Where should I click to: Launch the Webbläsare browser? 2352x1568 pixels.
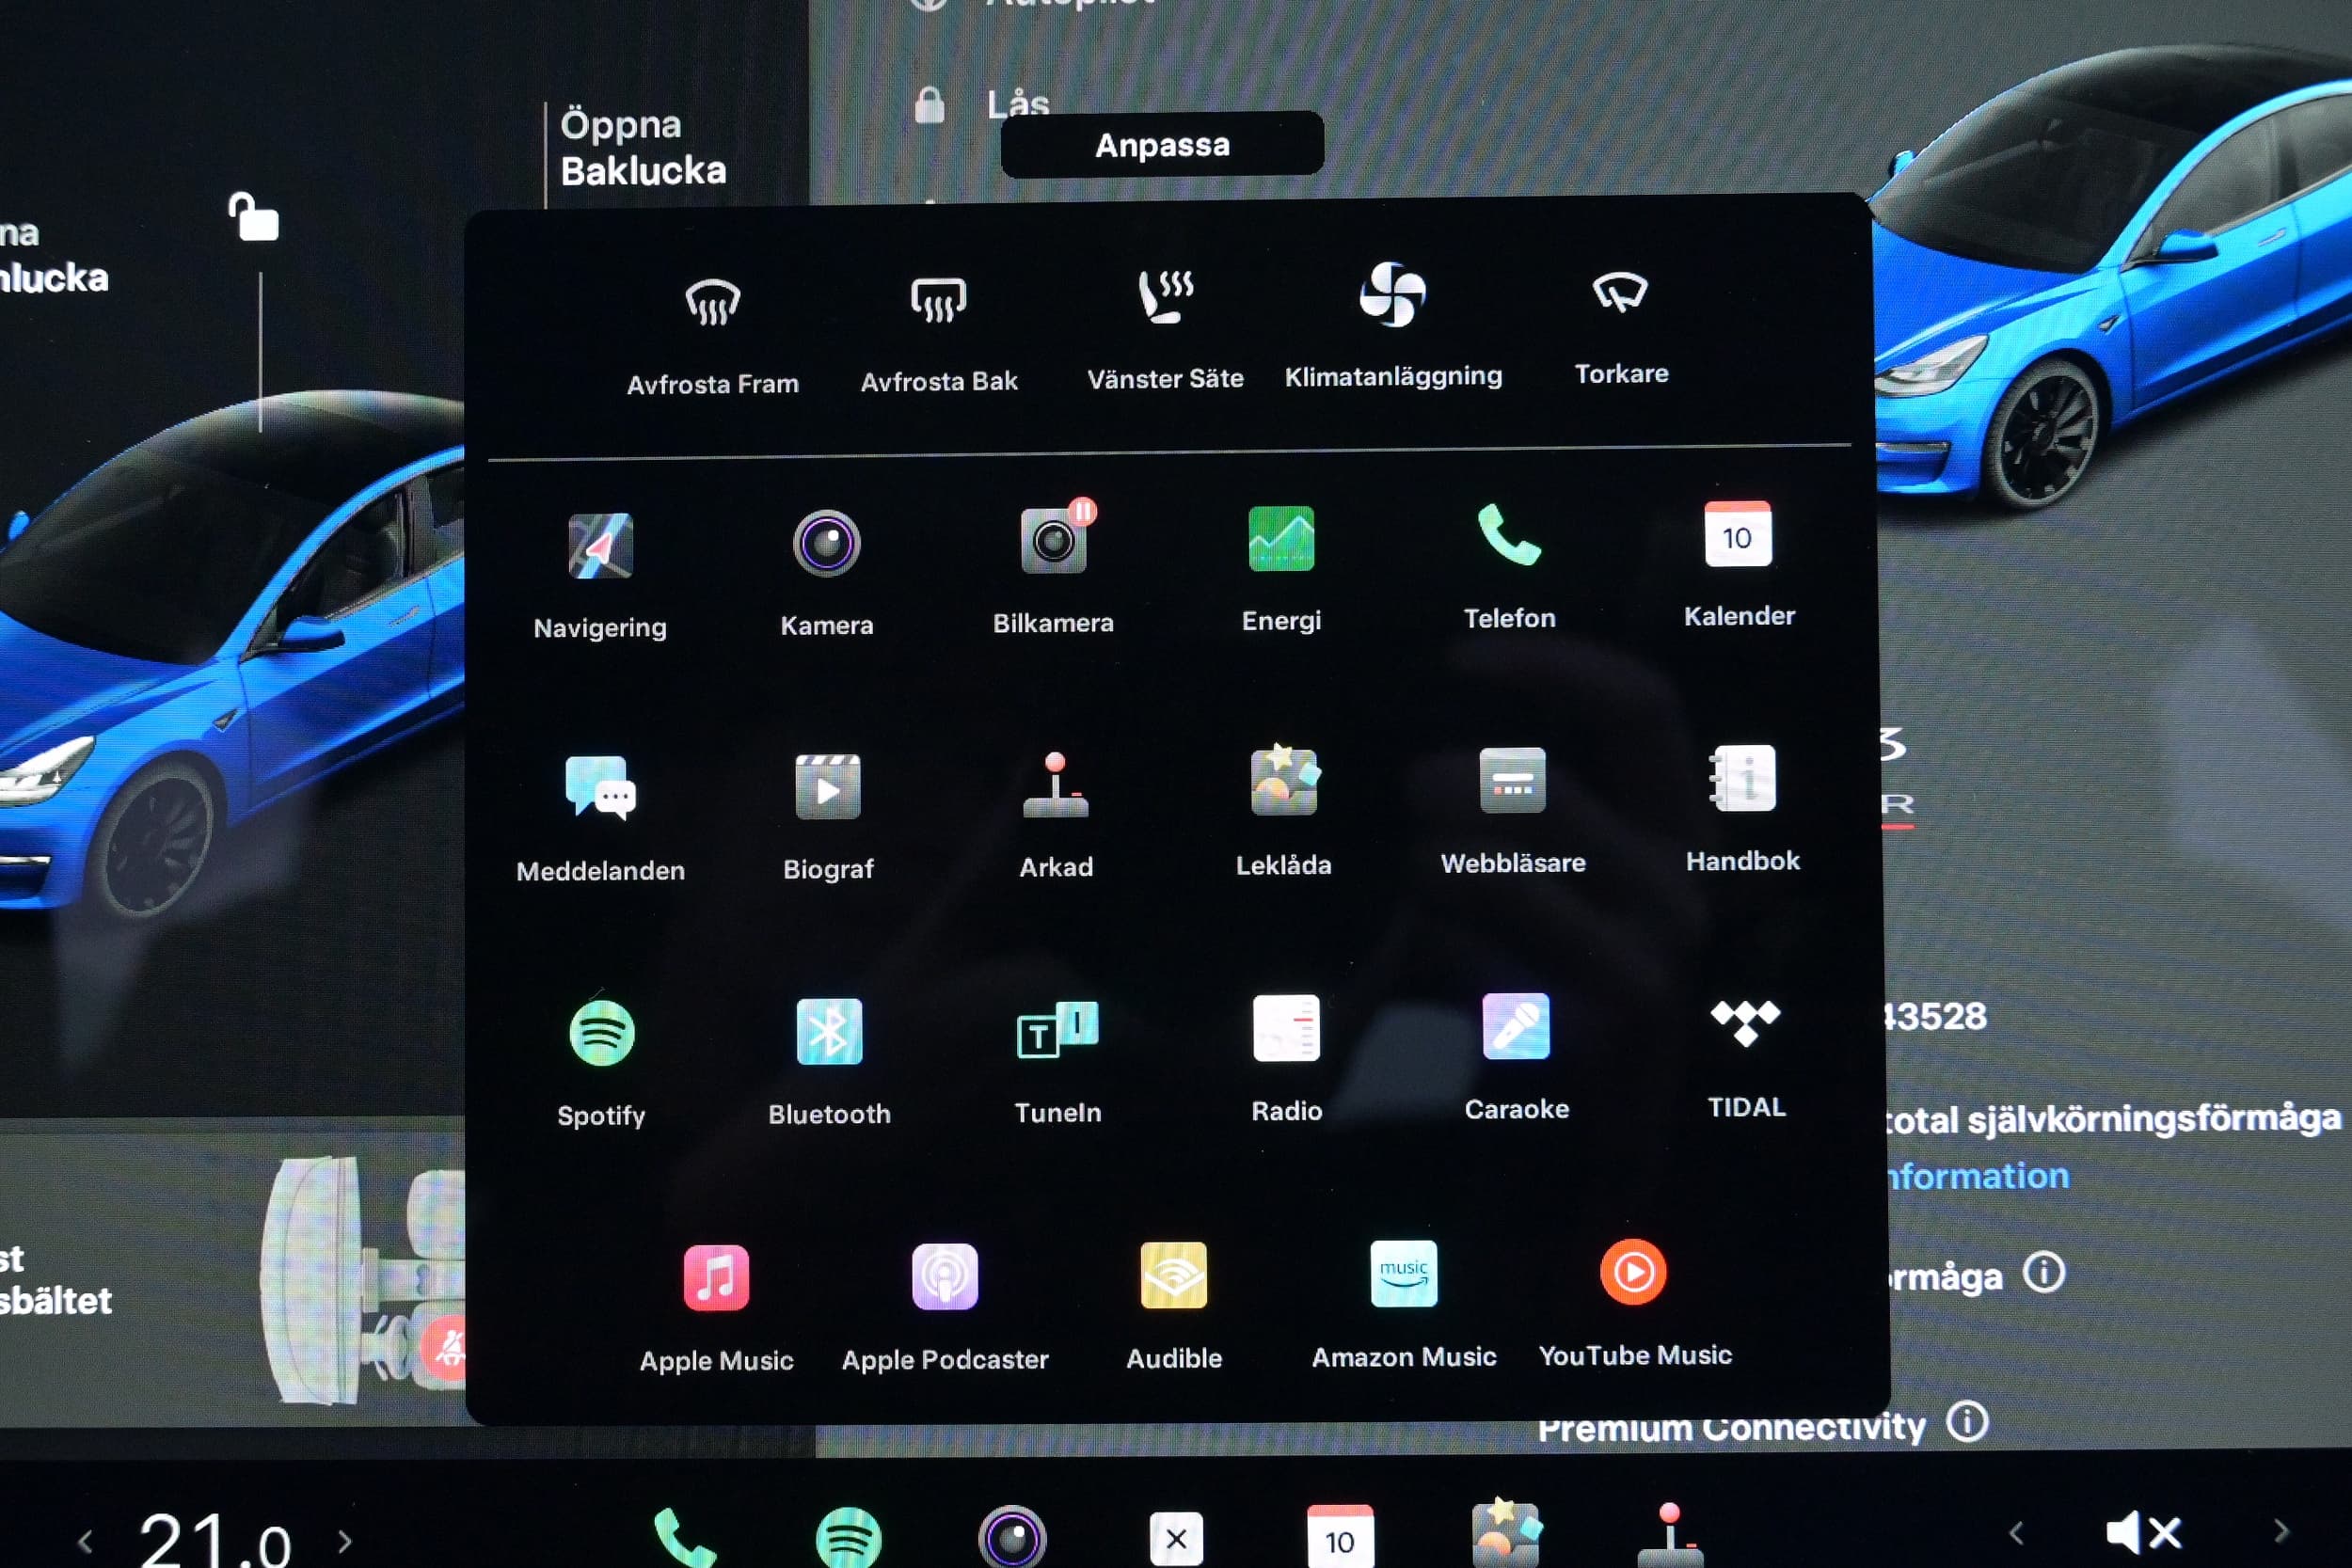click(x=1512, y=780)
